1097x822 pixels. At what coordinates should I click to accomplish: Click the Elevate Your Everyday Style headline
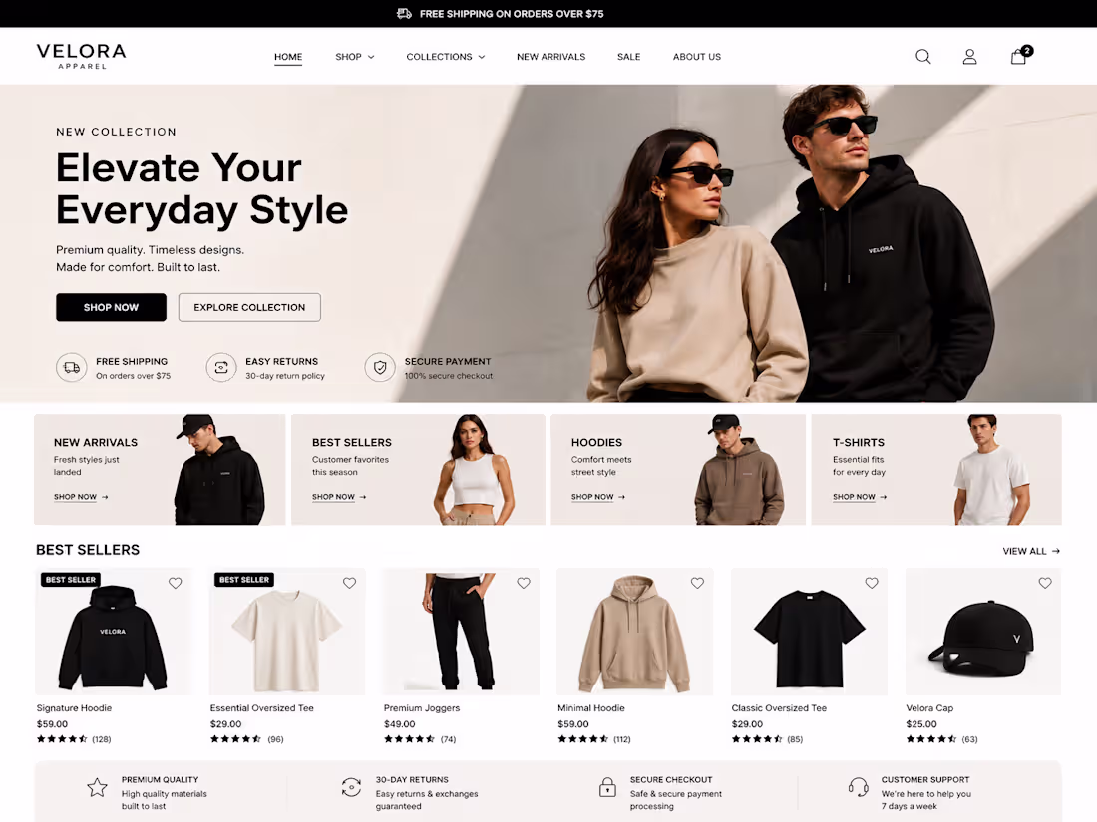(x=201, y=188)
